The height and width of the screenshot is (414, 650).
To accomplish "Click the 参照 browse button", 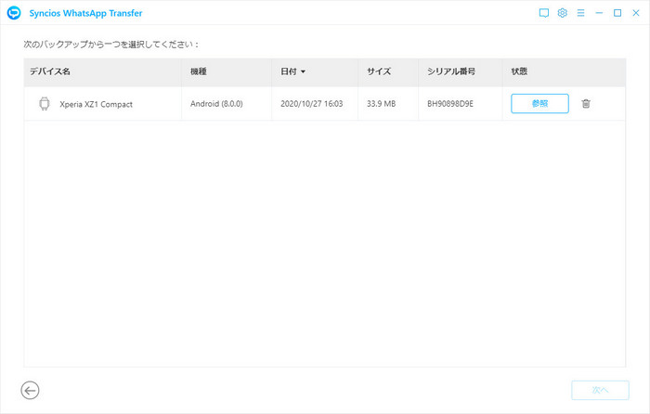I will click(539, 104).
